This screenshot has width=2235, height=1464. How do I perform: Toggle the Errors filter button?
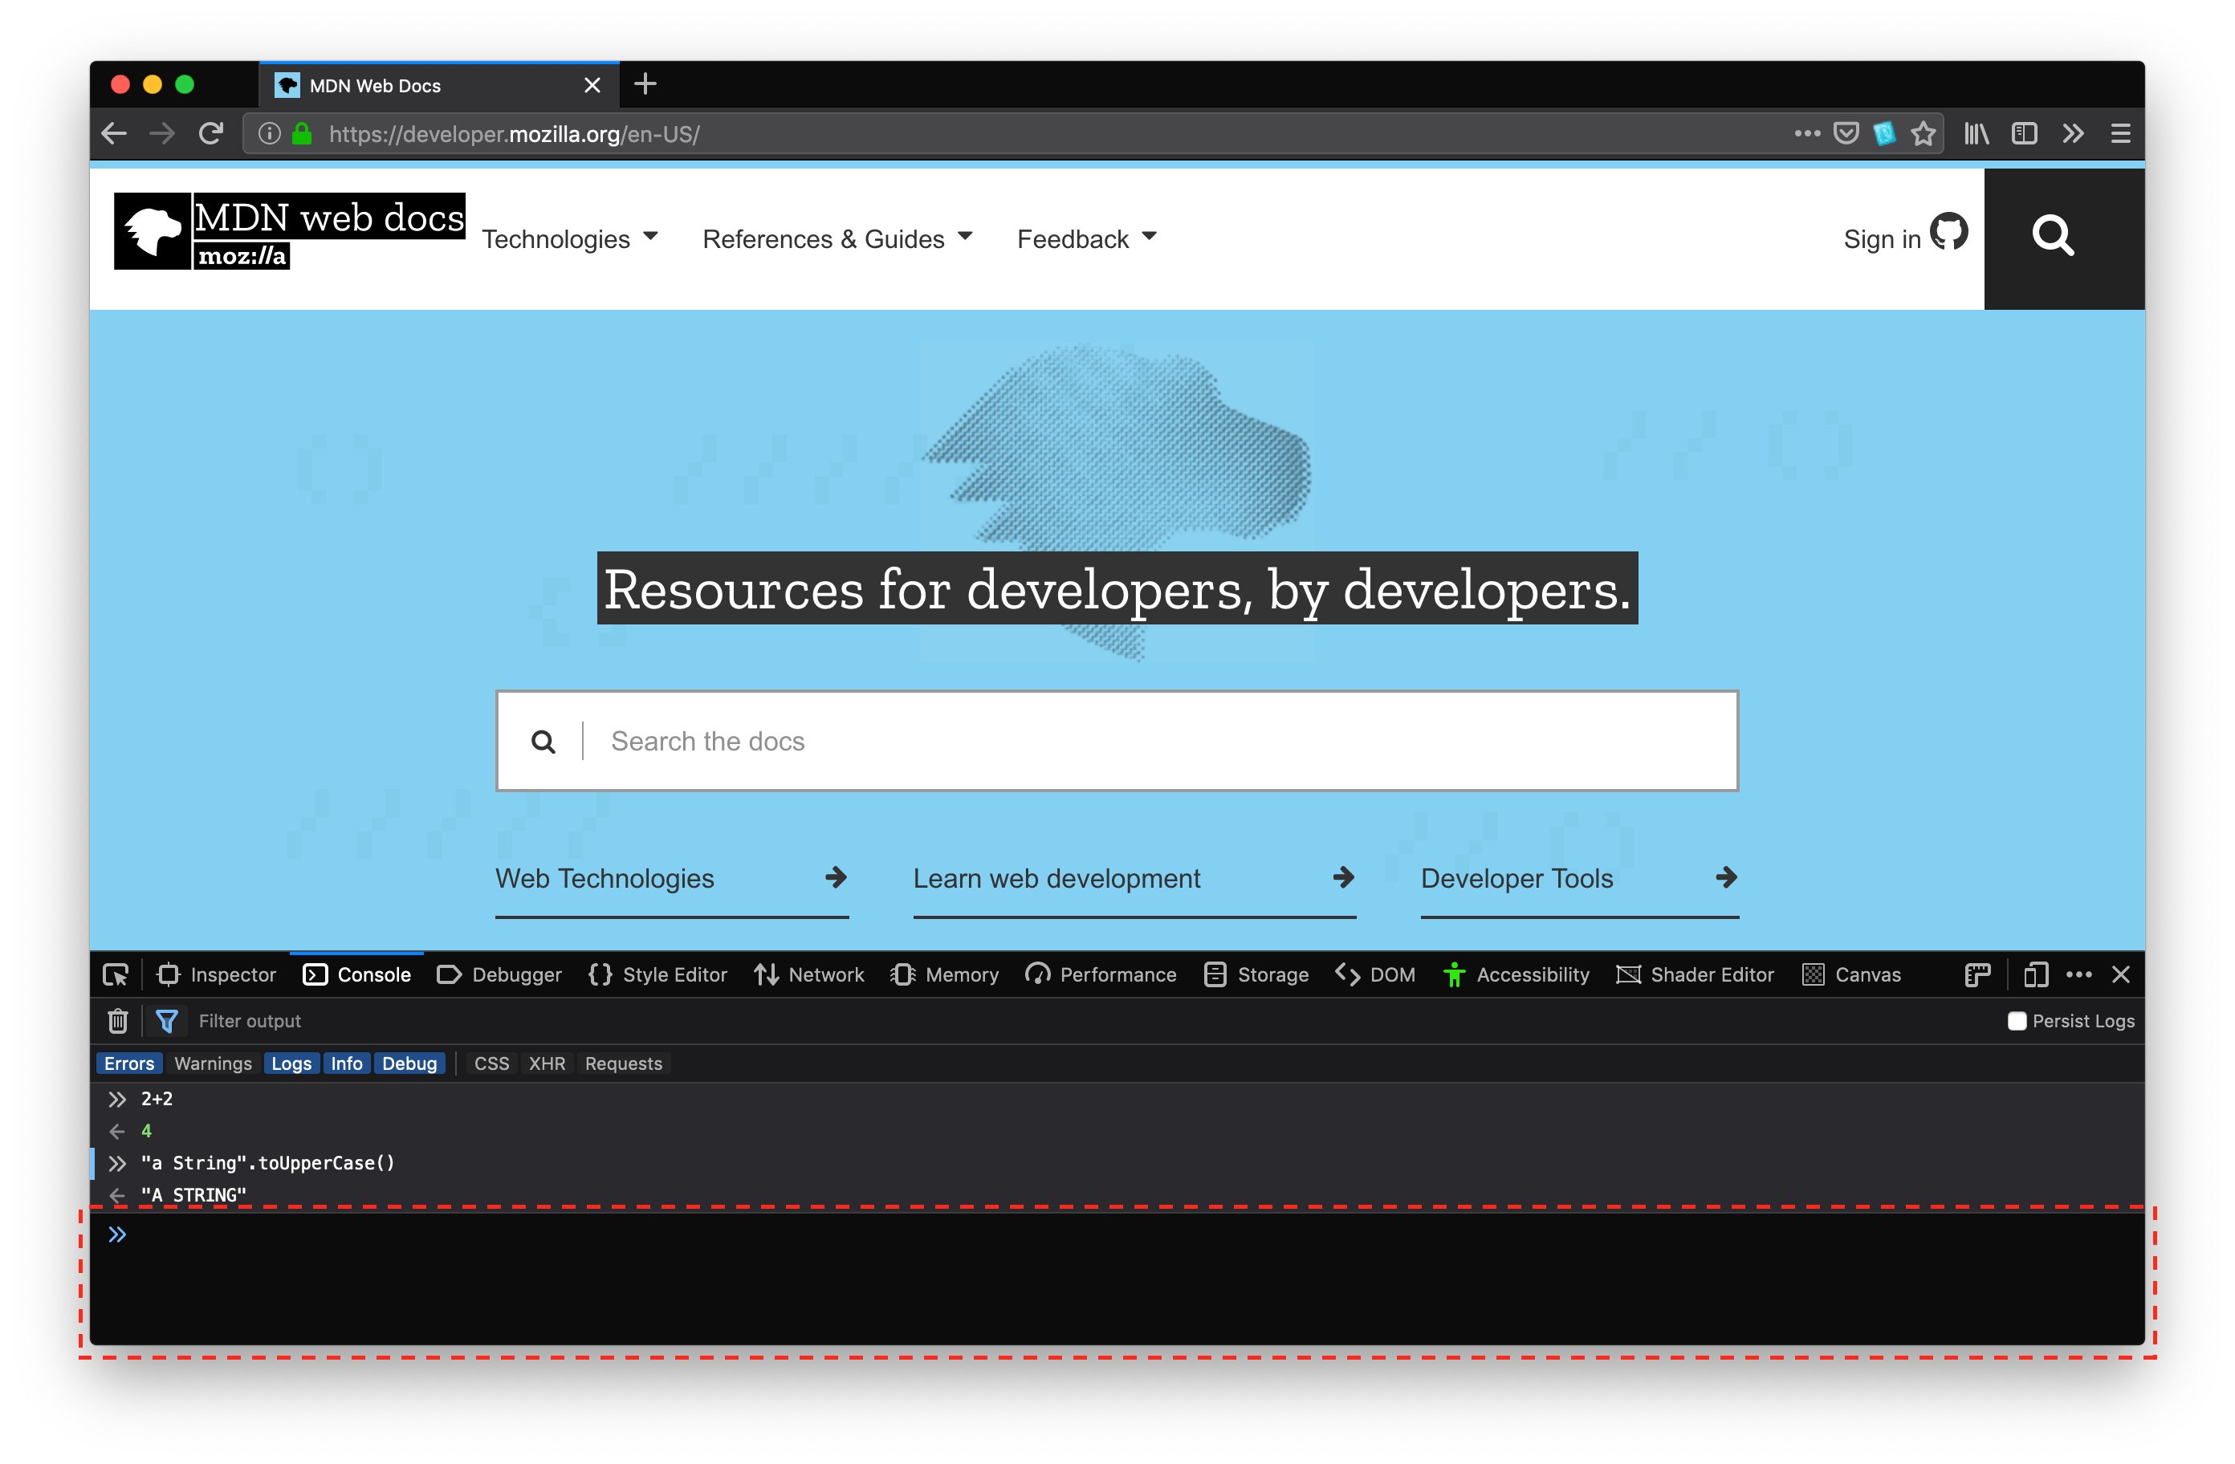tap(129, 1063)
